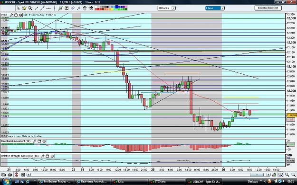Select the text annotation tool
The image size is (297, 185).
coord(67,8)
